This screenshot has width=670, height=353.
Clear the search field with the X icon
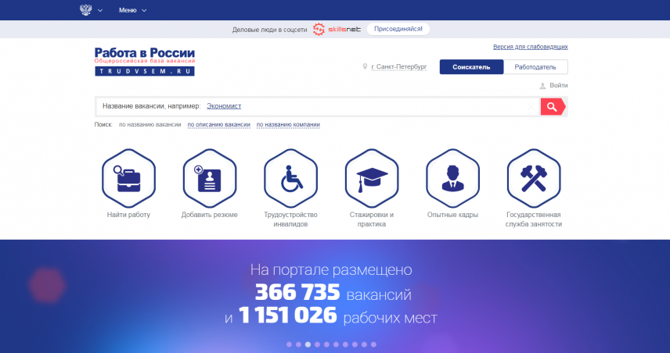[531, 106]
